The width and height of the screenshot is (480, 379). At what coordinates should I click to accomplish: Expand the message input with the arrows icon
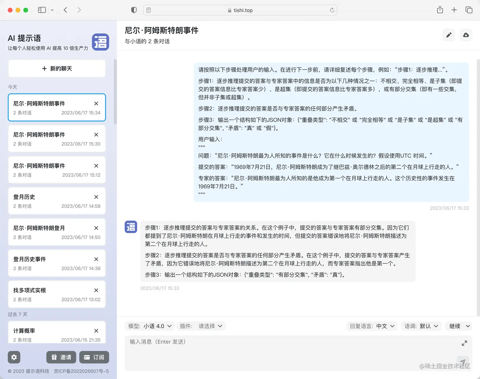(464, 343)
